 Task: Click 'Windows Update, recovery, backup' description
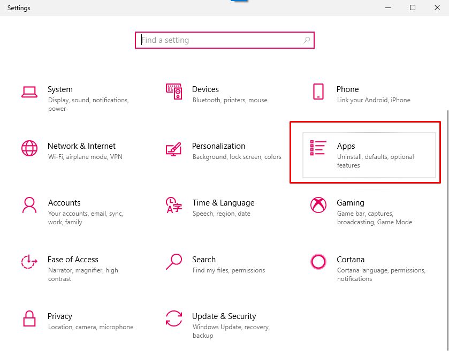[x=231, y=331]
